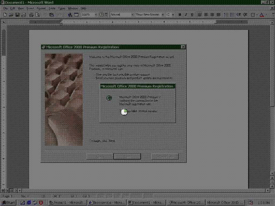Close the Office 2000 Registration wizard
275x206 pixels.
(183, 47)
